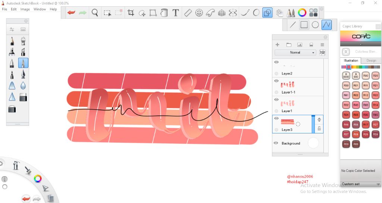The width and height of the screenshot is (382, 203).
Task: Open the Image menu
Action: point(25,9)
